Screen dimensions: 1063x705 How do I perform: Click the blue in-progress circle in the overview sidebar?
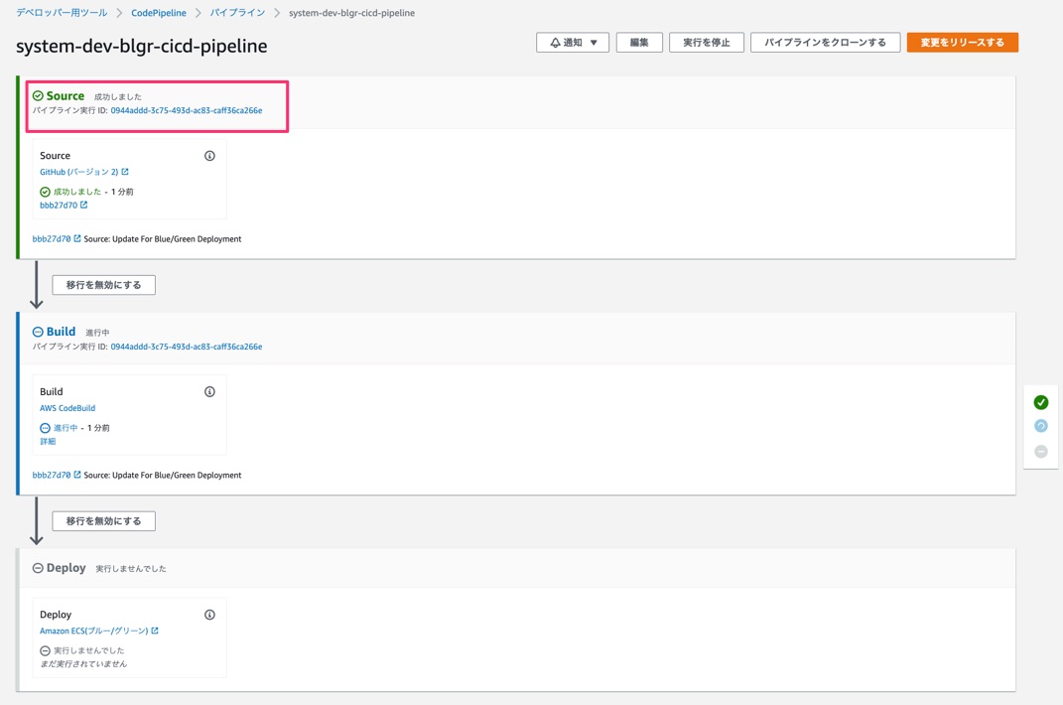[x=1040, y=425]
